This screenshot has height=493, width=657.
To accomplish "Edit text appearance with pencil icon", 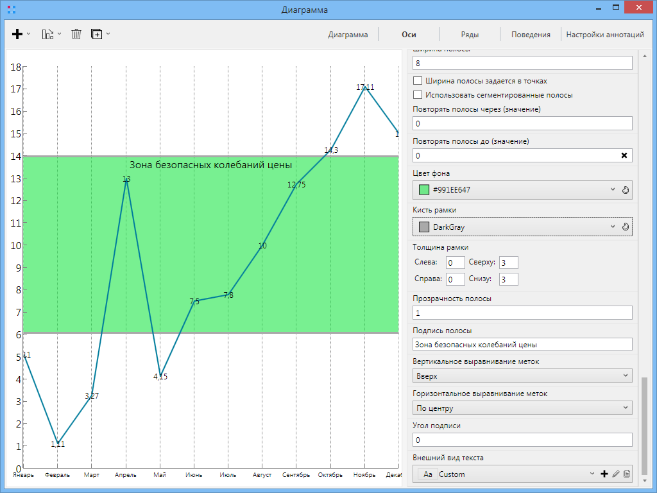I will click(x=616, y=474).
